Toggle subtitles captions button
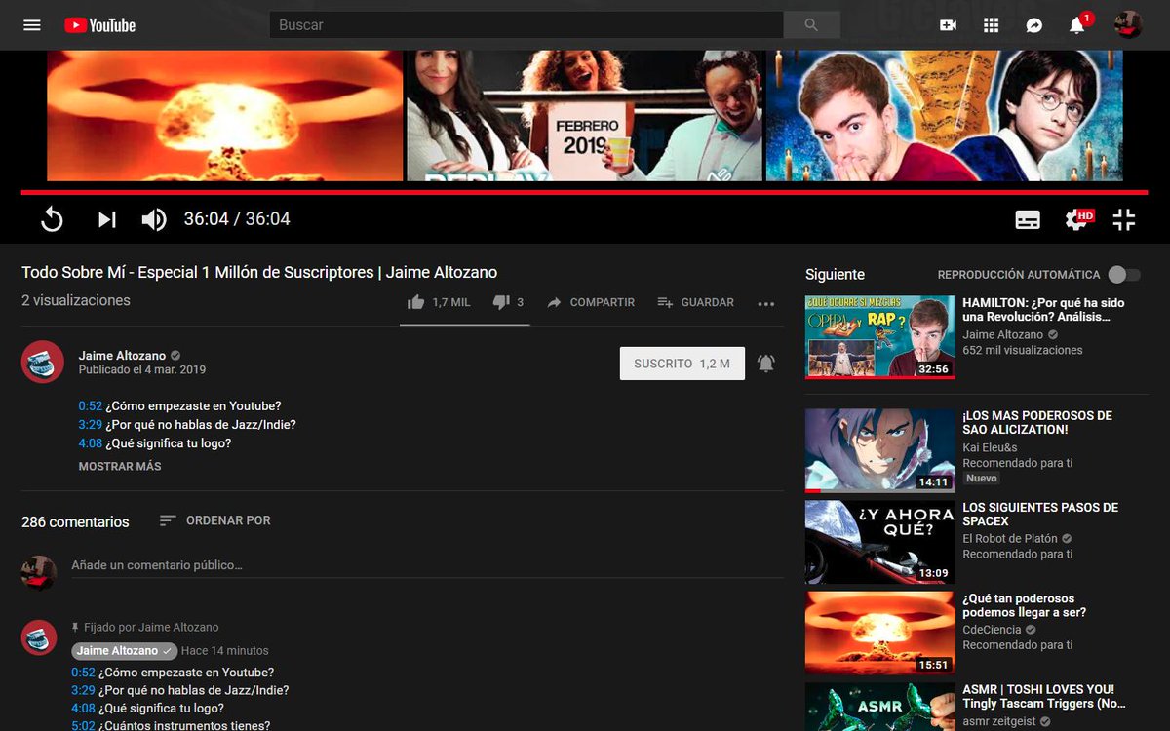 coord(1028,219)
